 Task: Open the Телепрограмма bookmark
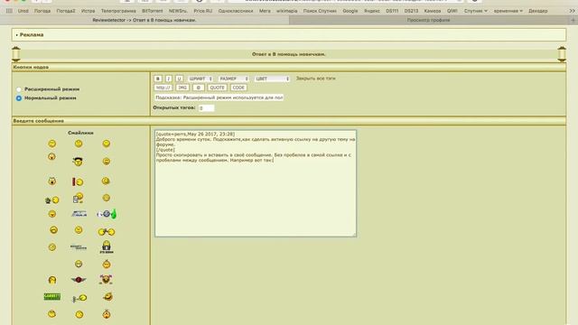[x=118, y=11]
